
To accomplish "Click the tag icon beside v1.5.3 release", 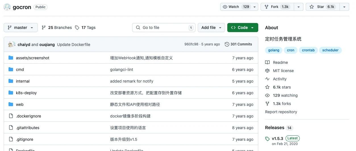I will 267,139.
